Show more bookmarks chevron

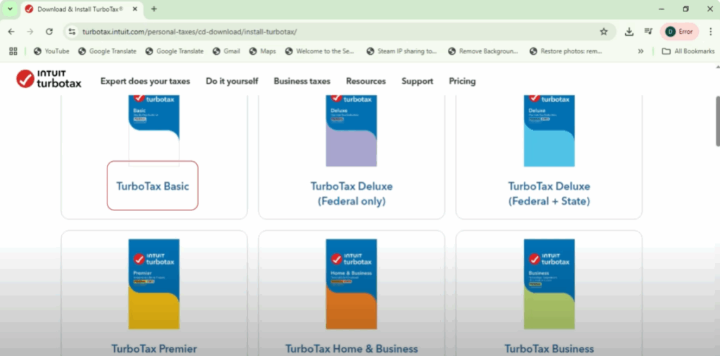[x=641, y=51]
